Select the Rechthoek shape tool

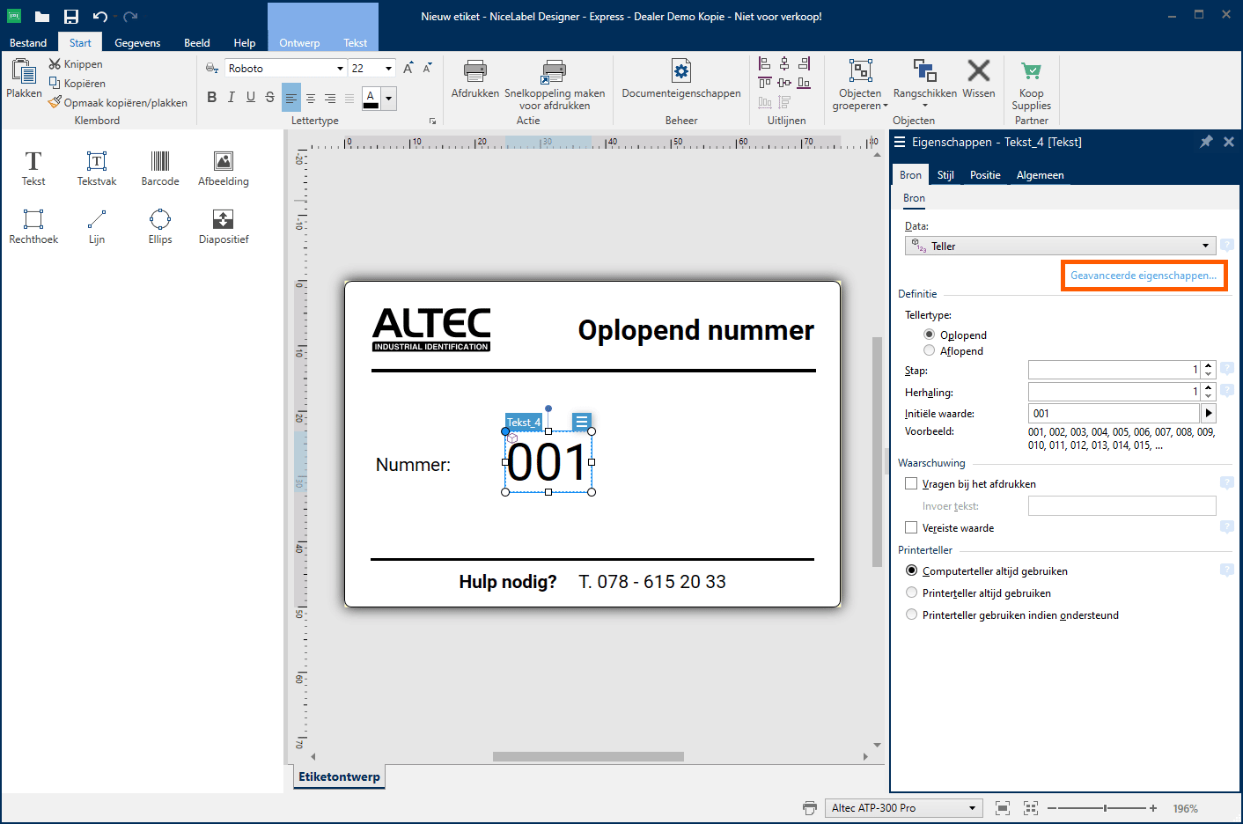coord(33,226)
